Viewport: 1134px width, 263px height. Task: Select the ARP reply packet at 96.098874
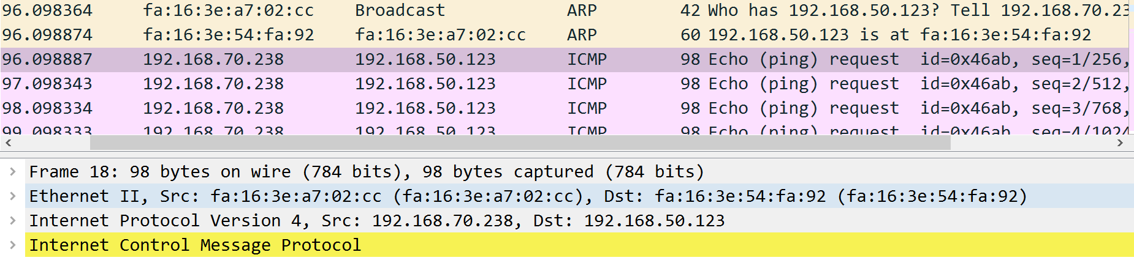tap(564, 35)
